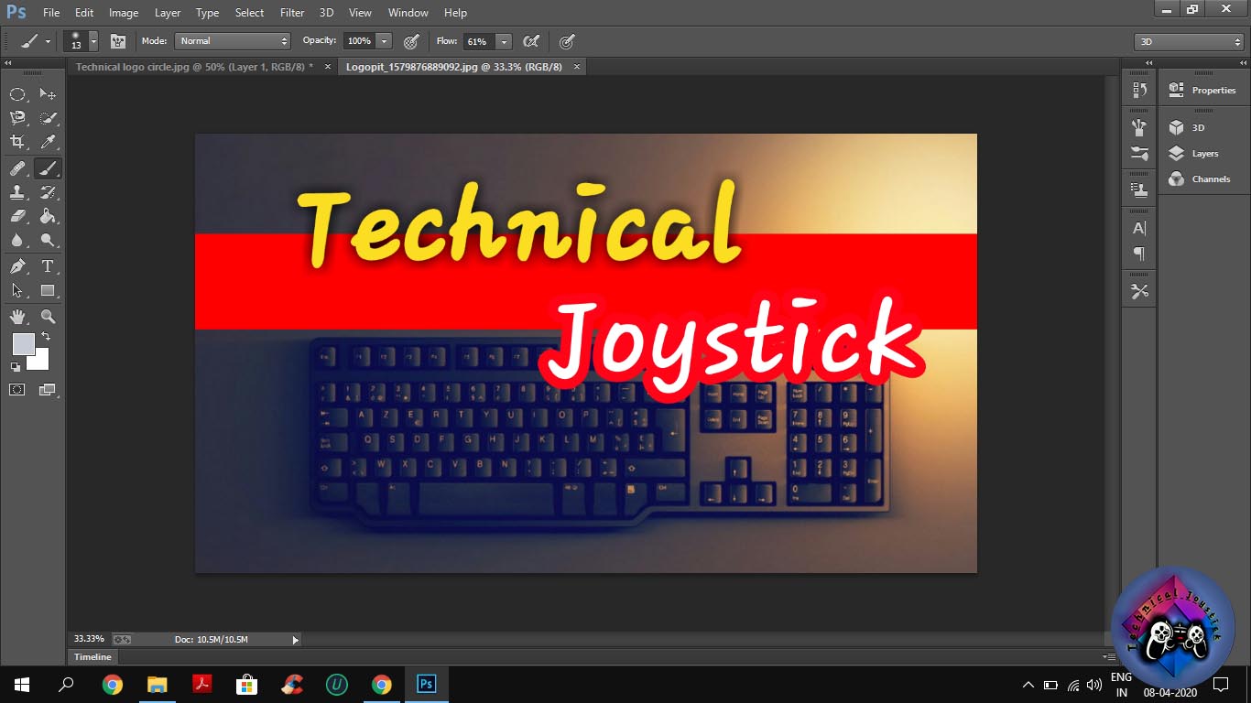Toggle the brush panel button in options bar

pos(117,41)
